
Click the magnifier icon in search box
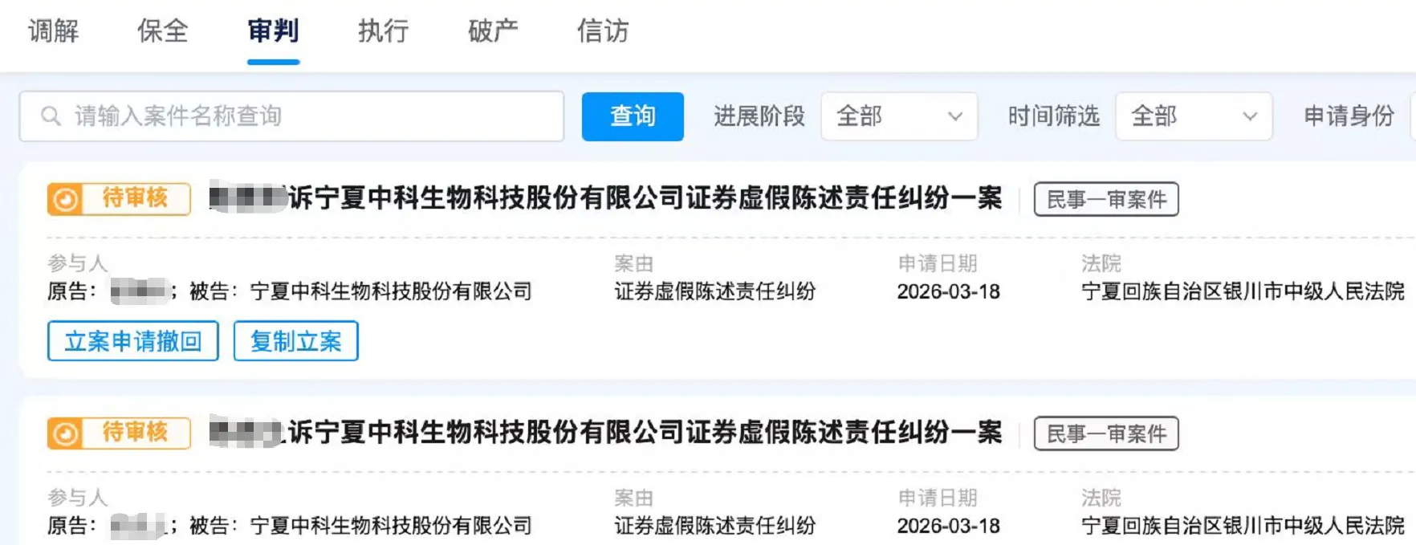point(51,116)
